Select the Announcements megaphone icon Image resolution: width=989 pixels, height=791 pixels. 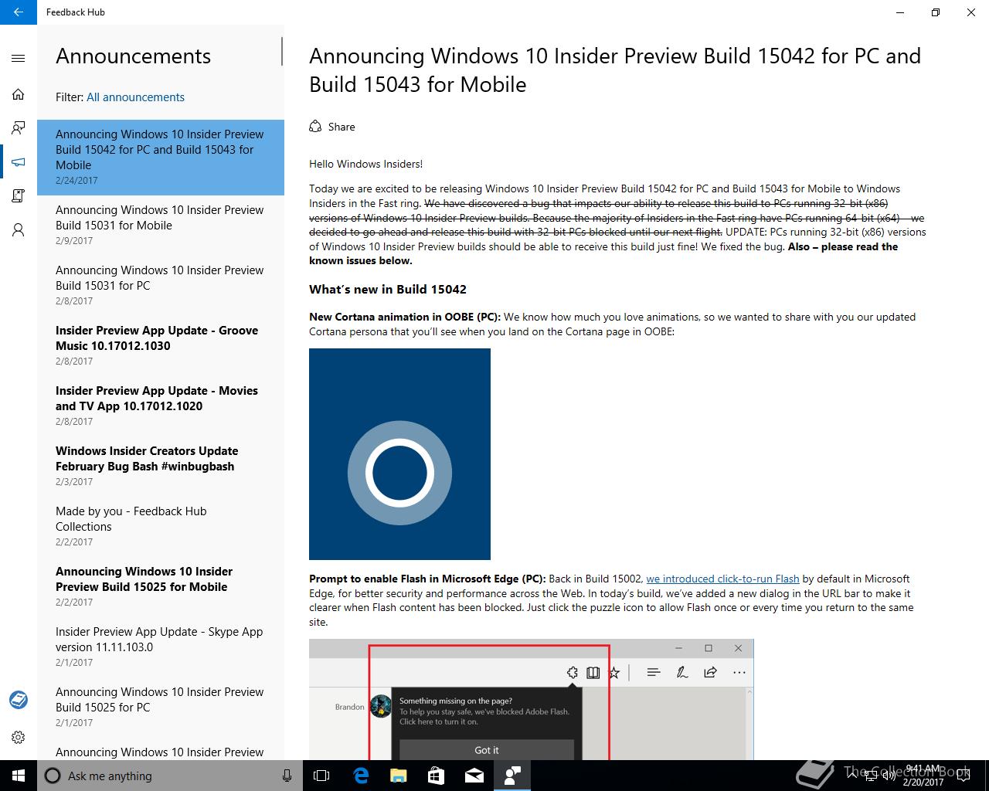click(19, 162)
